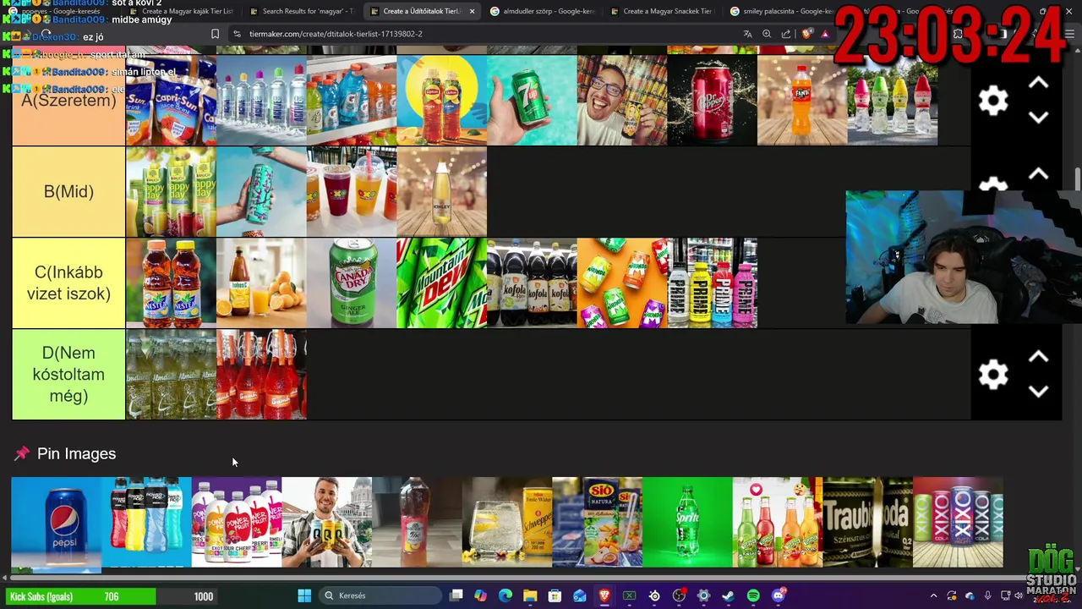Select the Kinley bottle image in tier B
Image resolution: width=1082 pixels, height=609 pixels.
[441, 191]
